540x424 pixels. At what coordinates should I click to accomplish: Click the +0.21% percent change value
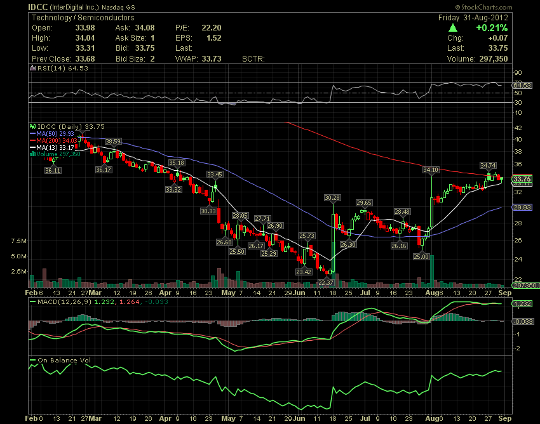tap(492, 28)
